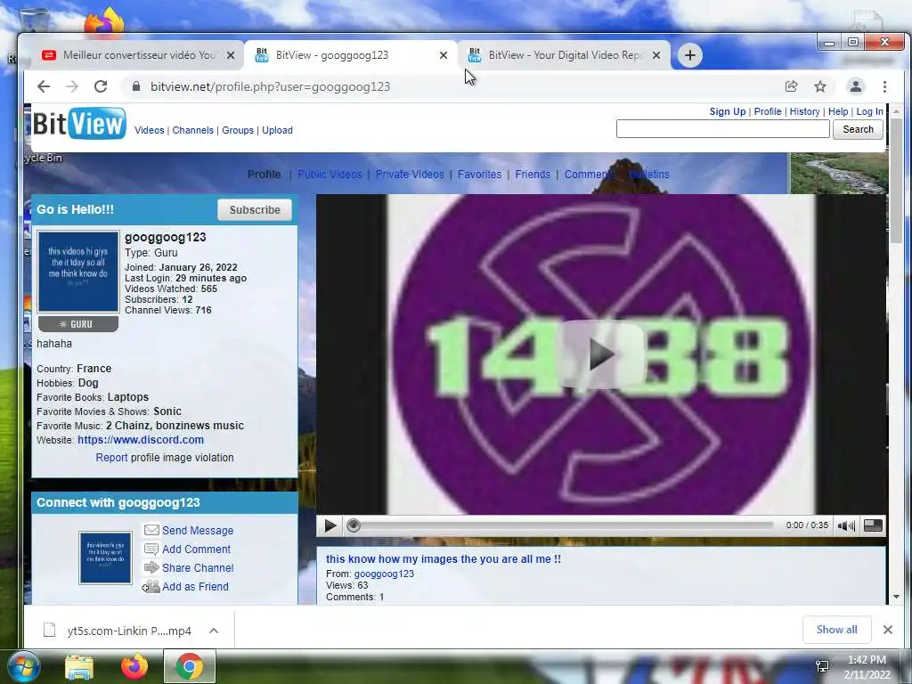Open the discord.com website link

[141, 440]
